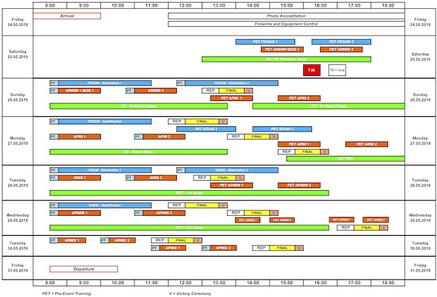Click the PET AP60W 2 block on Tuesday
Screen dimensions: 437x297
pos(299,185)
